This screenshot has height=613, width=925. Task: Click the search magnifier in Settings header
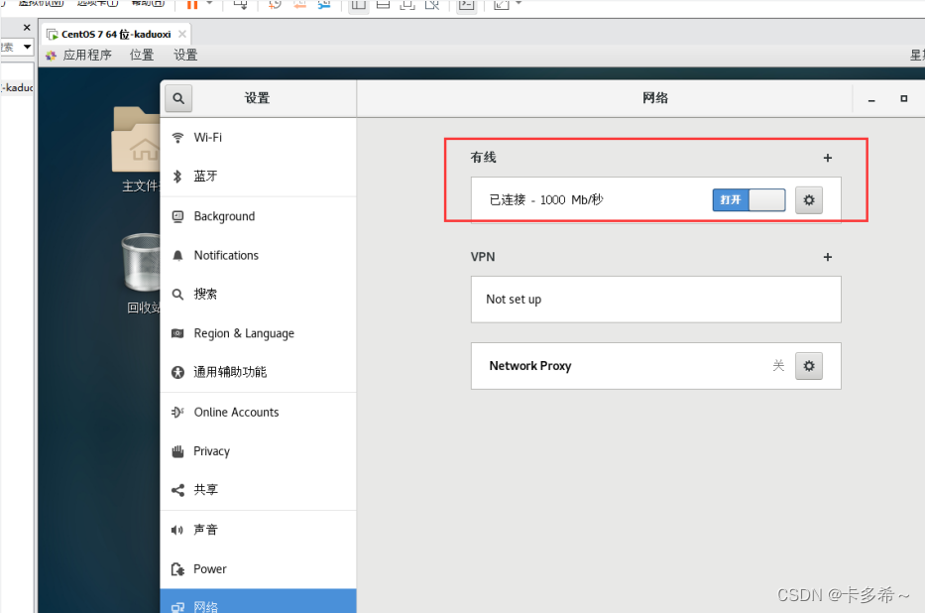(177, 98)
